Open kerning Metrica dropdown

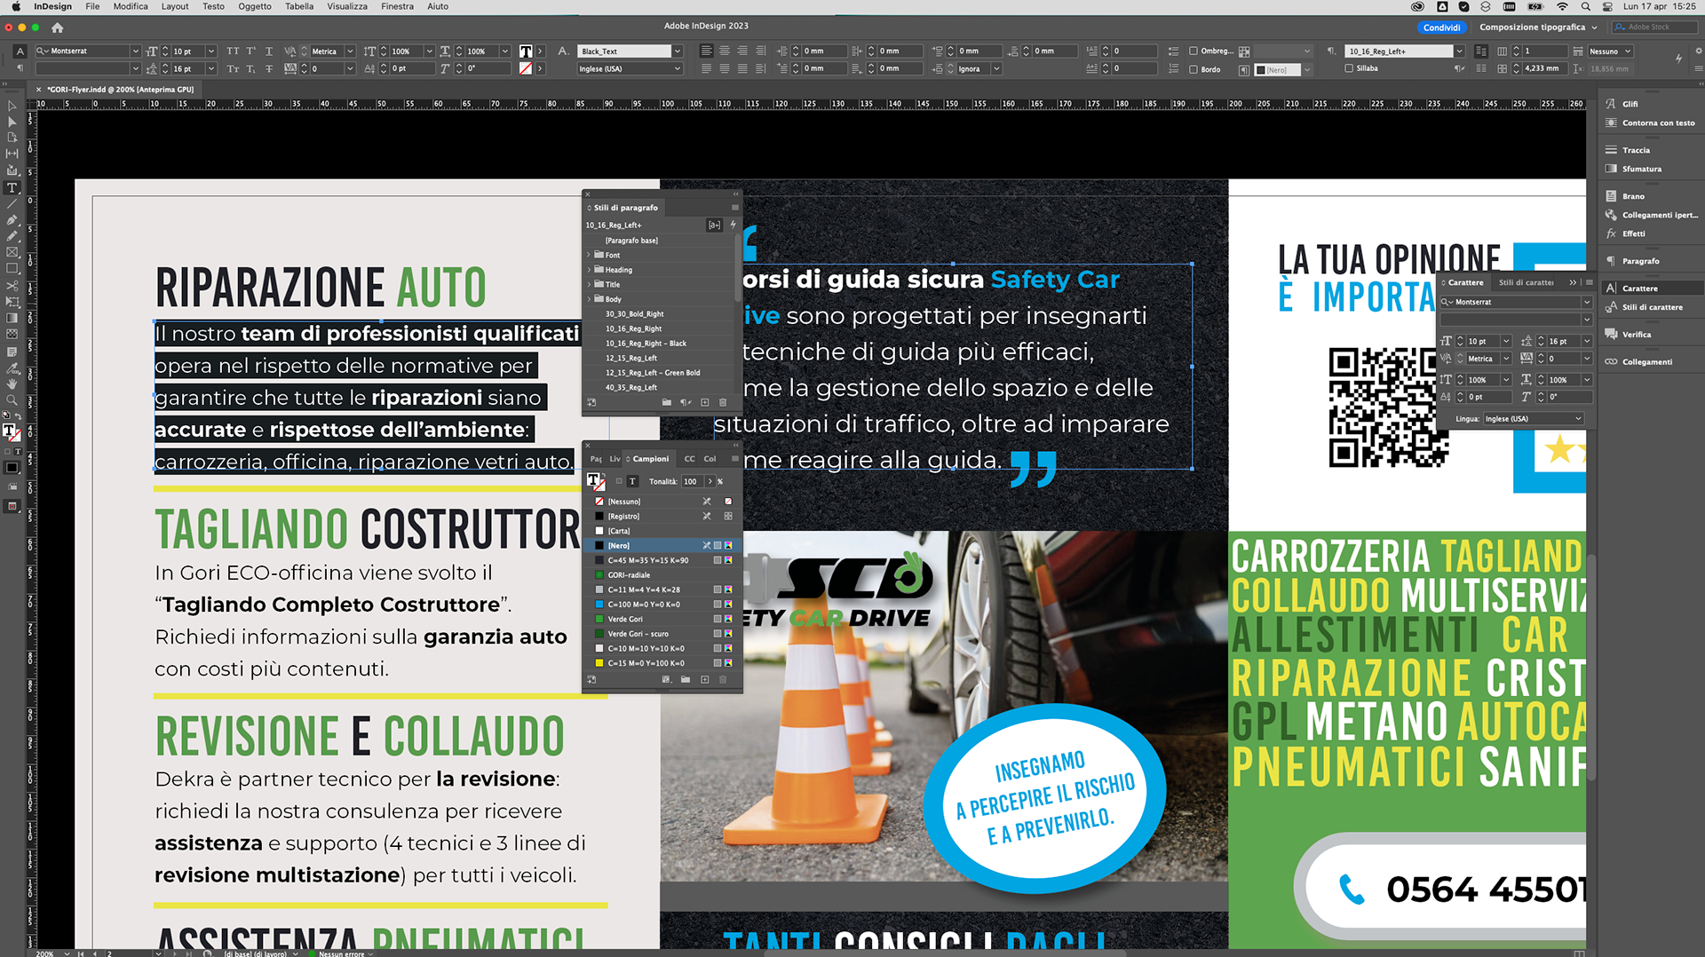[350, 51]
